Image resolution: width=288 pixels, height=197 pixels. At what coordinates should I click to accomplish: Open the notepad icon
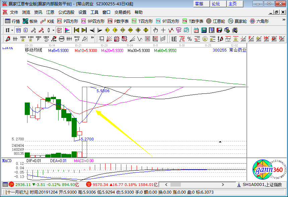point(212,30)
